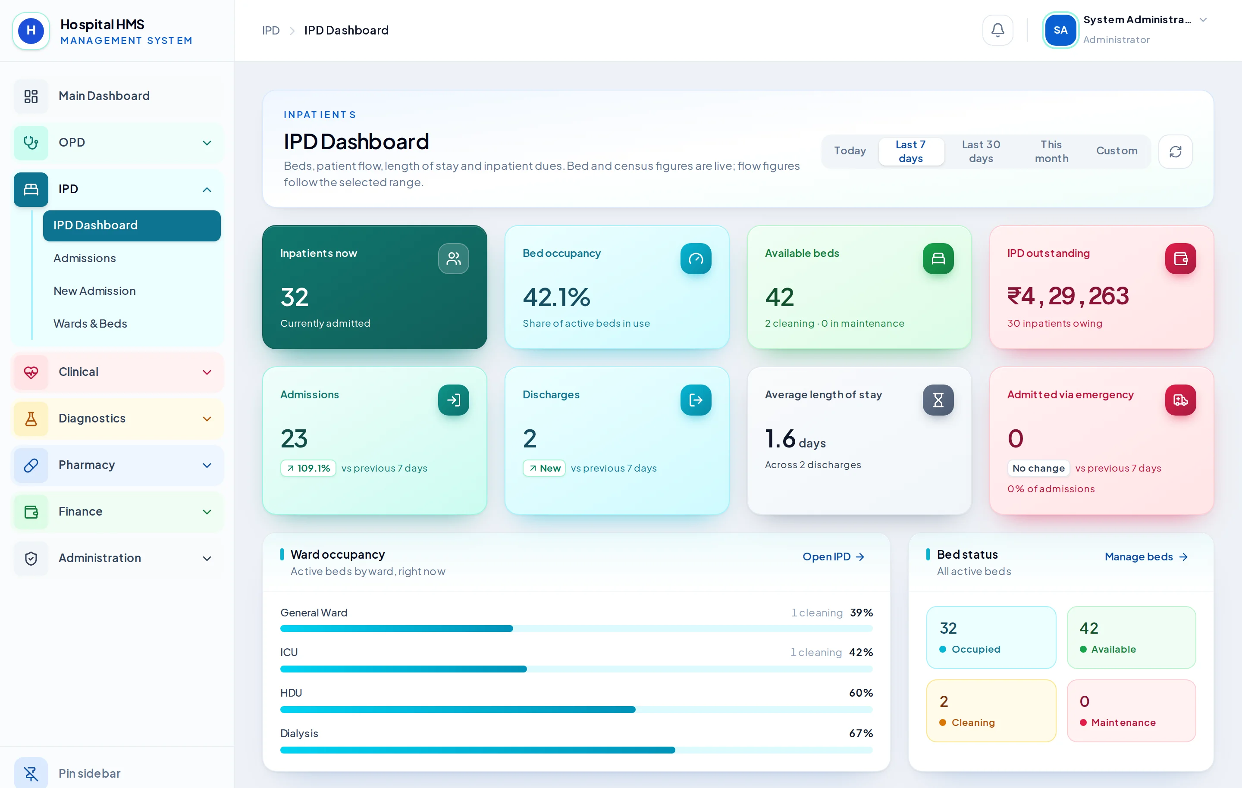Viewport: 1242px width, 788px height.
Task: Click the OPD stethoscope icon
Action: [x=31, y=143]
